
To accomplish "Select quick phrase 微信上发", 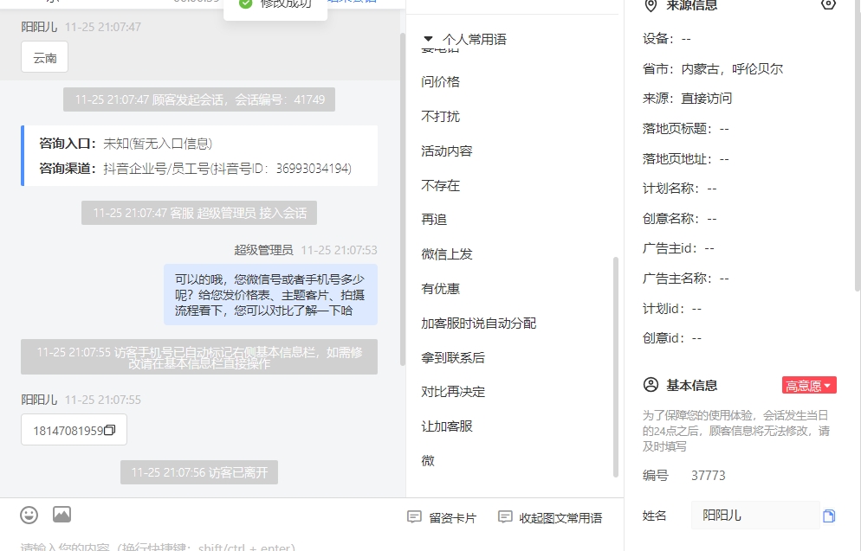I will click(x=446, y=253).
